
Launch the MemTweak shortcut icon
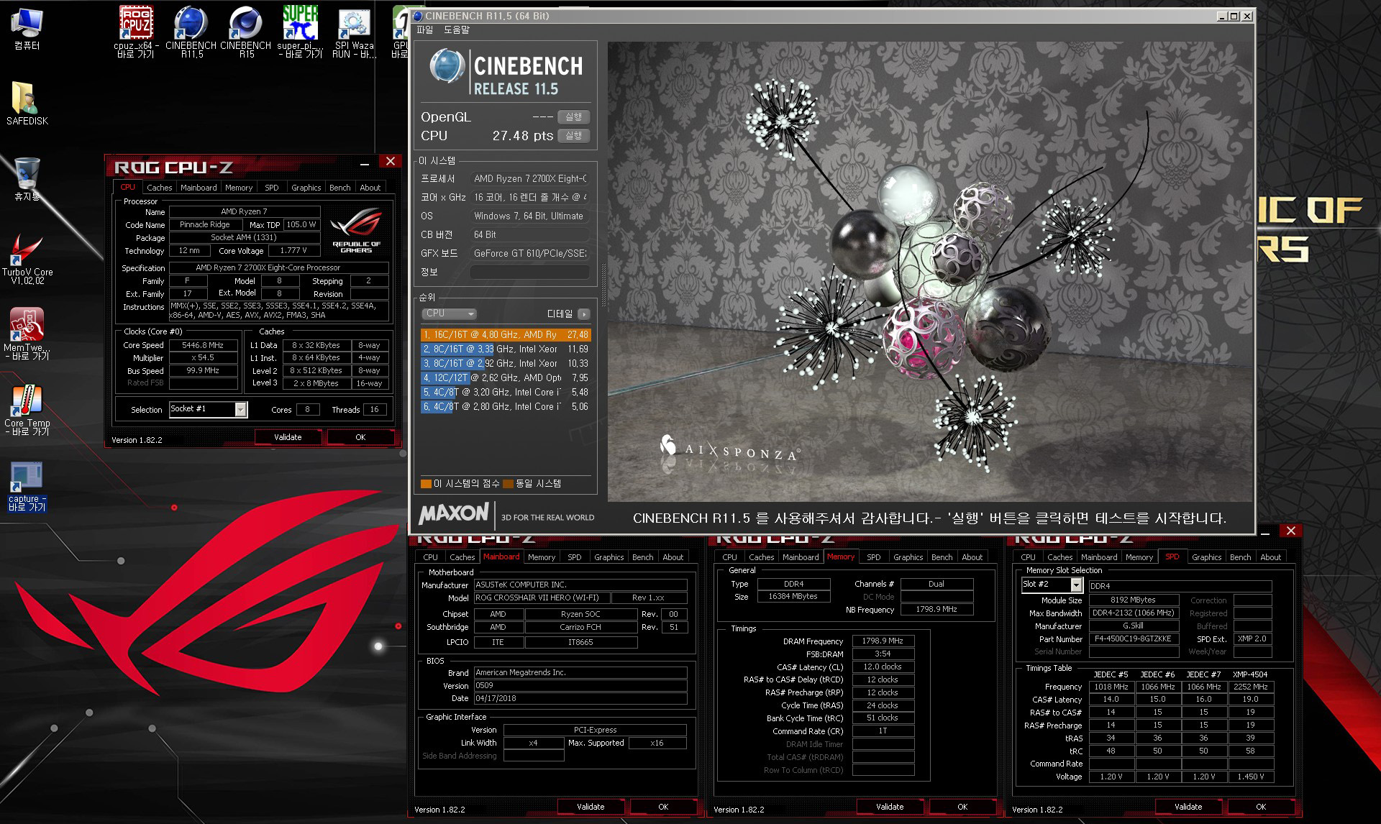pyautogui.click(x=27, y=334)
